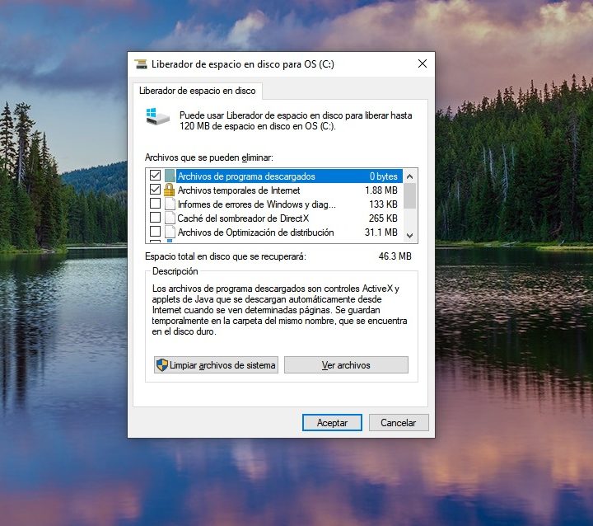Click the Windows drive icon beside description
This screenshot has width=593, height=526.
coord(157,116)
